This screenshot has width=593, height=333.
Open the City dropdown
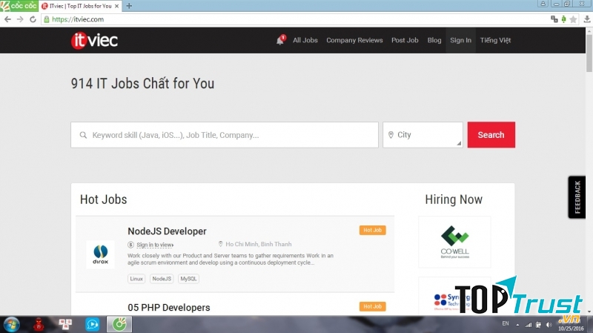coord(423,135)
